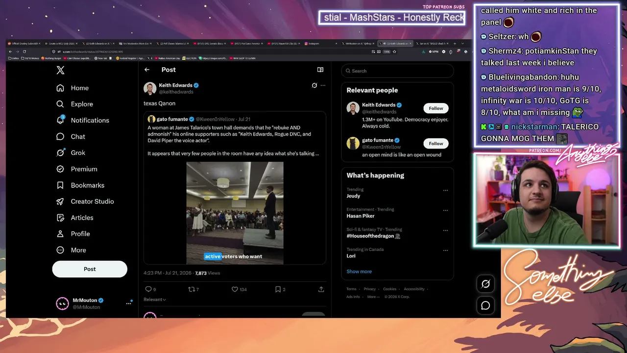
Task: Open the MrMouton account avatar
Action: (x=62, y=303)
